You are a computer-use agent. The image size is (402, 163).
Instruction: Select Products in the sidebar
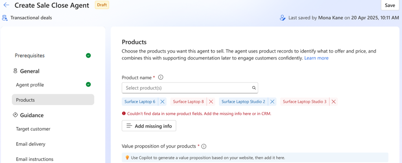53,100
